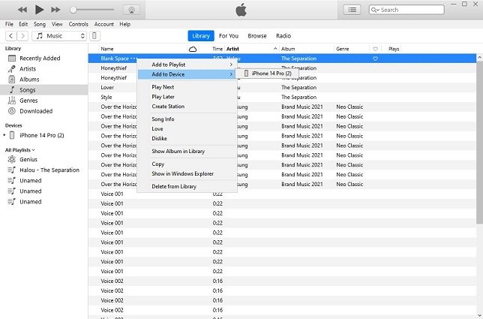Open the Account menu

(x=103, y=24)
